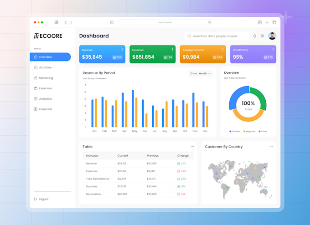Show tab overview with the stacked squares icon
This screenshot has width=310, height=225.
pos(274,22)
